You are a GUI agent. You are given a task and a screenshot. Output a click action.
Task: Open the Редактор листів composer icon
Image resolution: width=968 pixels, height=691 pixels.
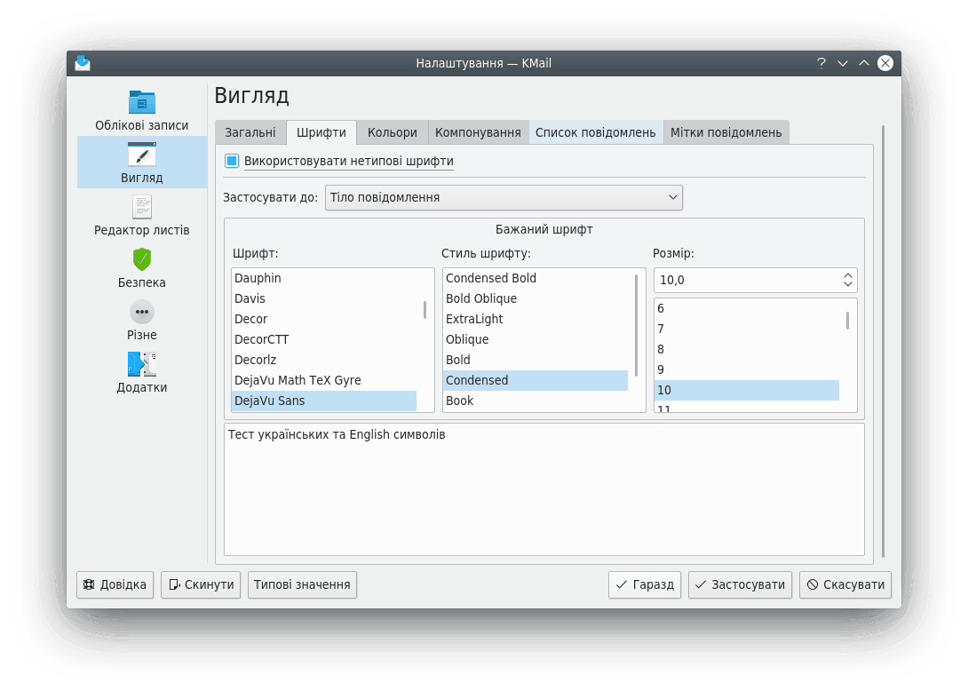(x=142, y=207)
